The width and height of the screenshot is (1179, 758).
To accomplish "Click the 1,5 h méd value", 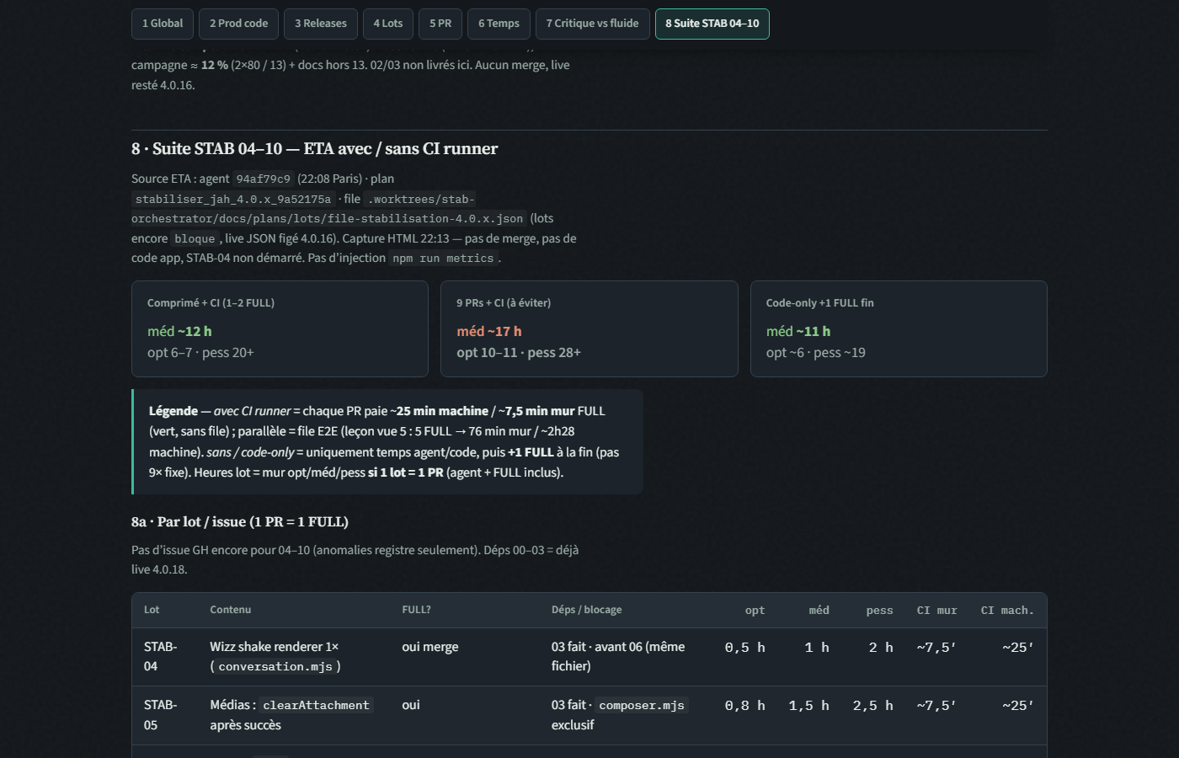I will 808,706.
